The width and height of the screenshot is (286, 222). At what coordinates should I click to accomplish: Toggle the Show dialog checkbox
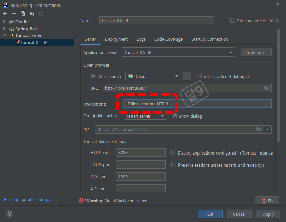(x=174, y=116)
